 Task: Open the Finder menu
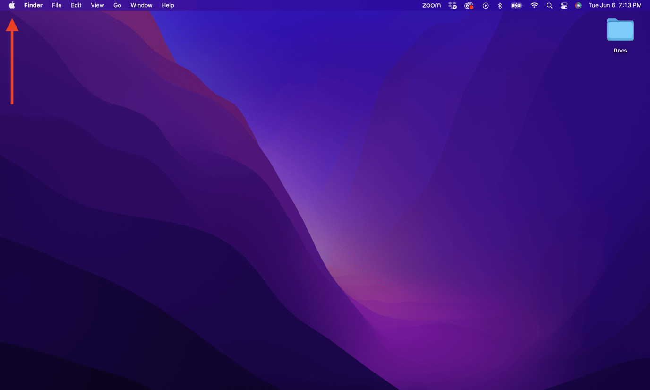click(x=33, y=5)
